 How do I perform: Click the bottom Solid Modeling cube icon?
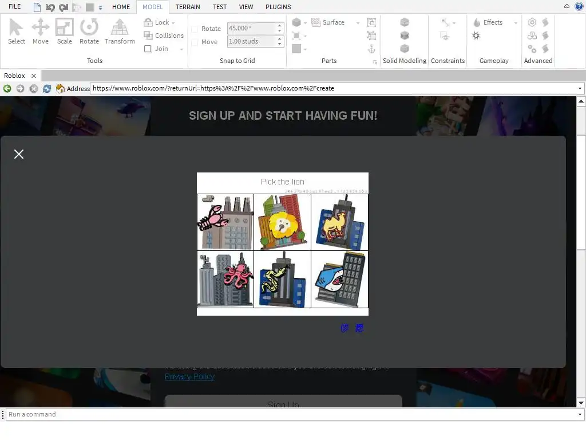[x=405, y=49]
